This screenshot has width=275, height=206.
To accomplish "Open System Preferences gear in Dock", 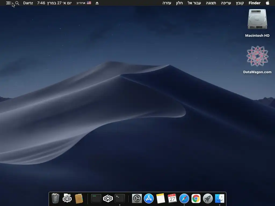I will click(137, 198).
